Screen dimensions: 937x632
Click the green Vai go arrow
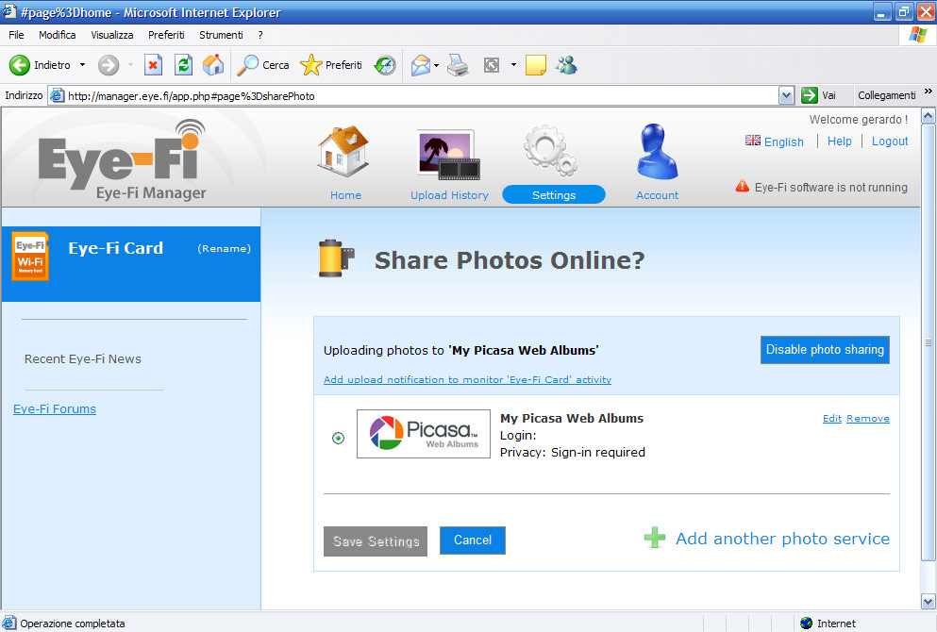click(809, 95)
